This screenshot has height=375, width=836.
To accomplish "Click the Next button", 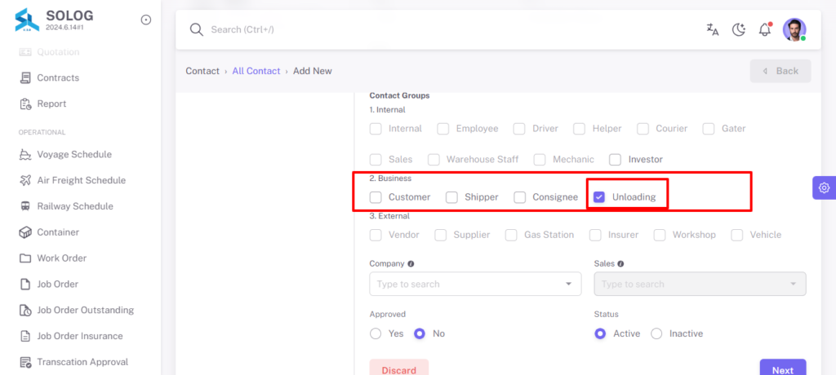I will tap(783, 369).
